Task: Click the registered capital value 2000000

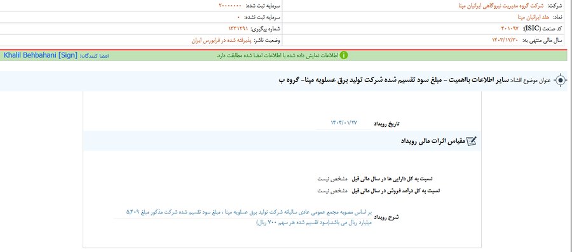Action: [230, 6]
